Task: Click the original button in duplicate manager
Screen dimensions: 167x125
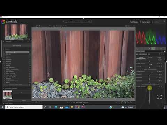Action: point(10,101)
